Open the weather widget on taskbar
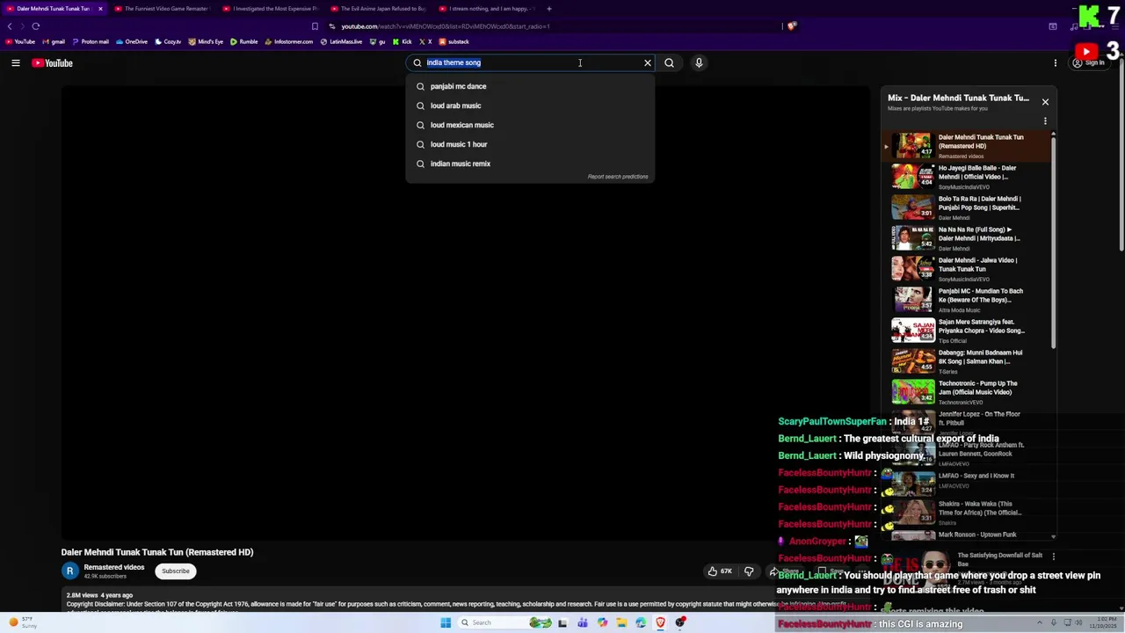Screen dimensions: 1125x633 tap(24, 622)
